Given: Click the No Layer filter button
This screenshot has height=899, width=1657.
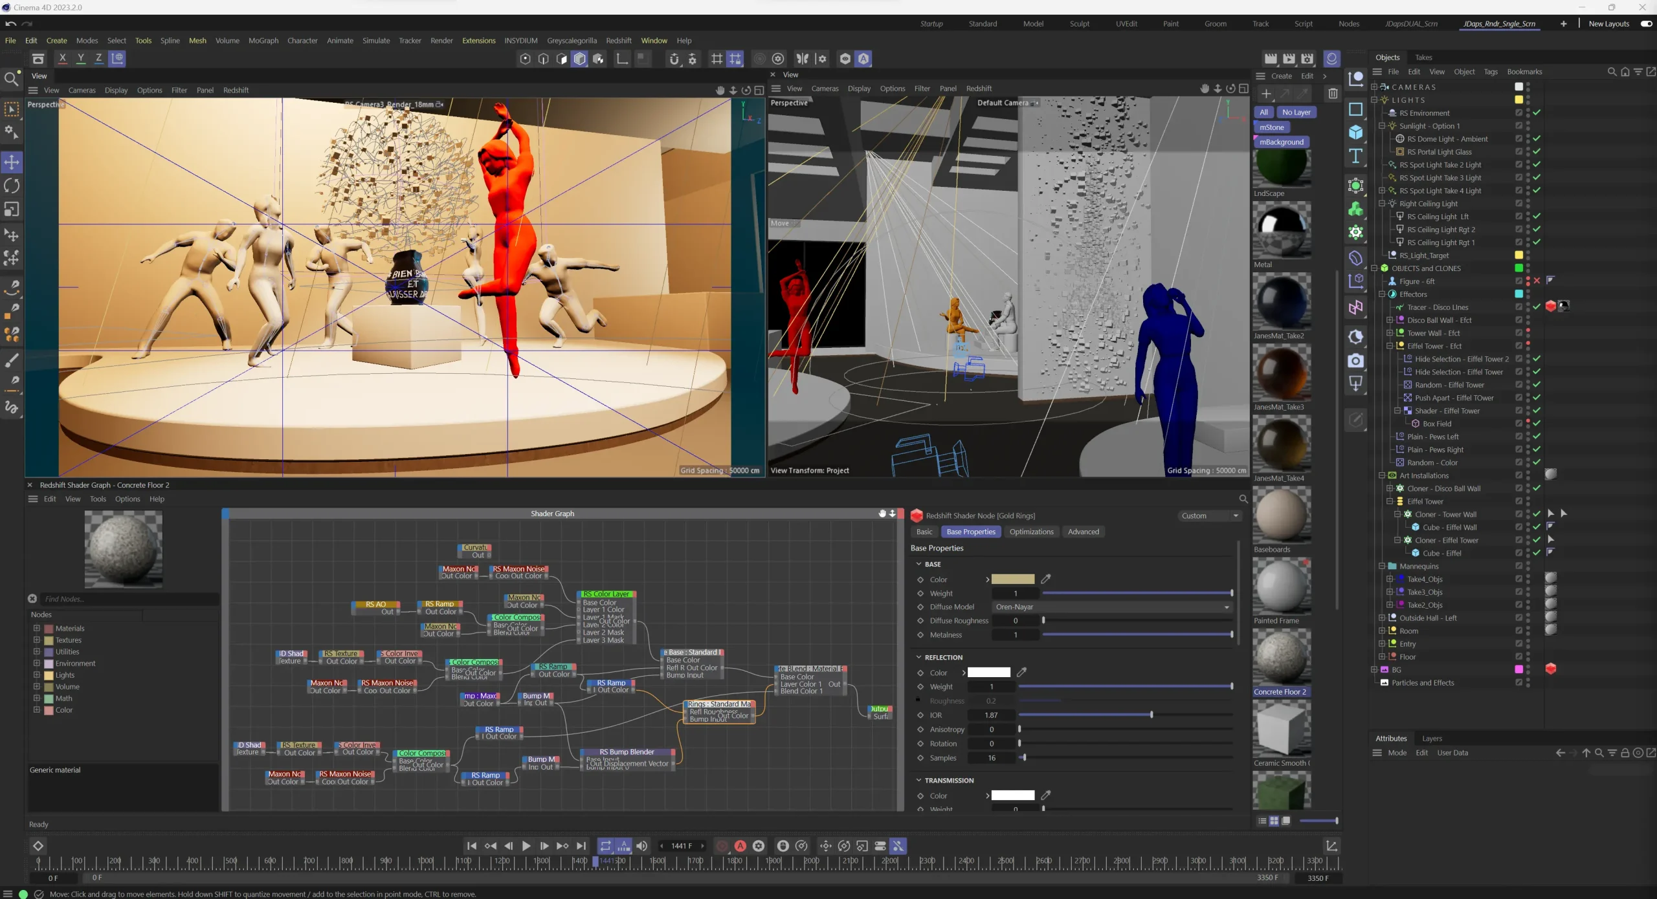Looking at the screenshot, I should 1296,113.
